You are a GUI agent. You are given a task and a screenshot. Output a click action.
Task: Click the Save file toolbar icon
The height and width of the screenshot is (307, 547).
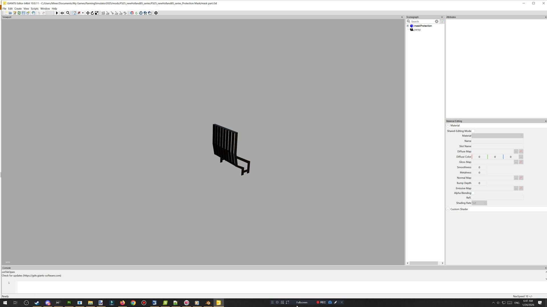click(x=24, y=13)
